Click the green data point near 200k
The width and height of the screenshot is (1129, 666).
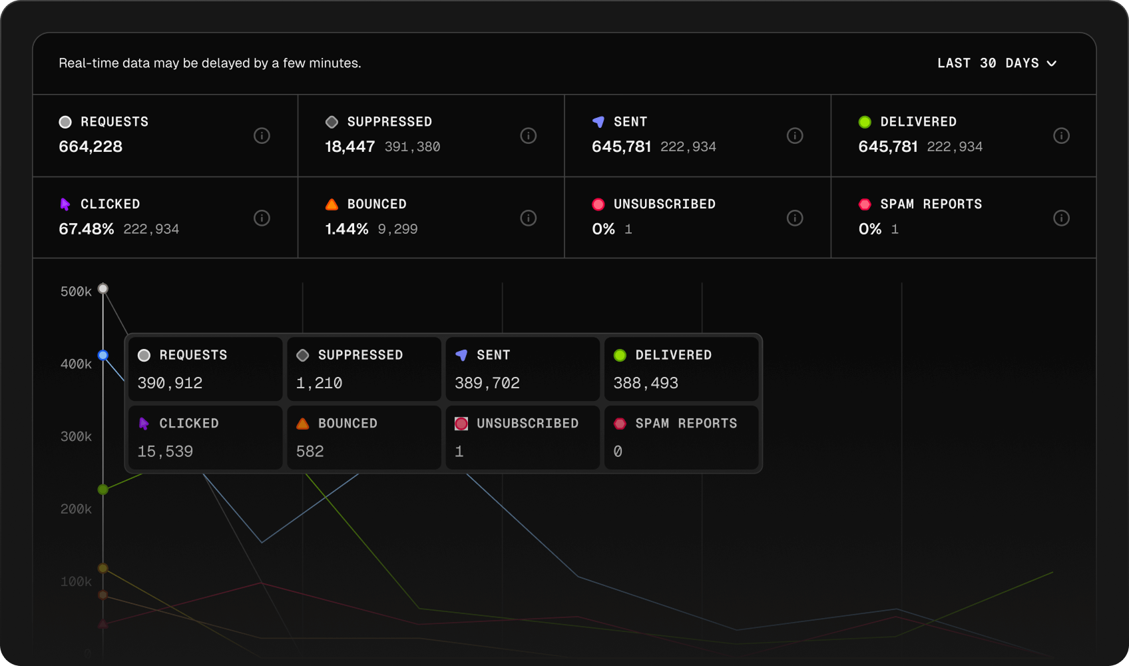103,490
